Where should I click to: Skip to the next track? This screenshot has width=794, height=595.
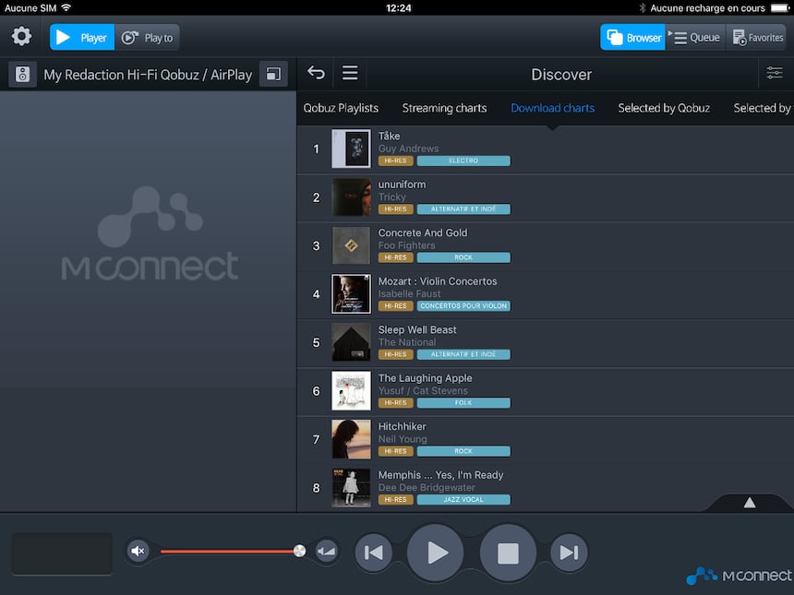click(569, 553)
